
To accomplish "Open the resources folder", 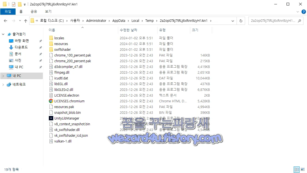I will click(x=52, y=44).
